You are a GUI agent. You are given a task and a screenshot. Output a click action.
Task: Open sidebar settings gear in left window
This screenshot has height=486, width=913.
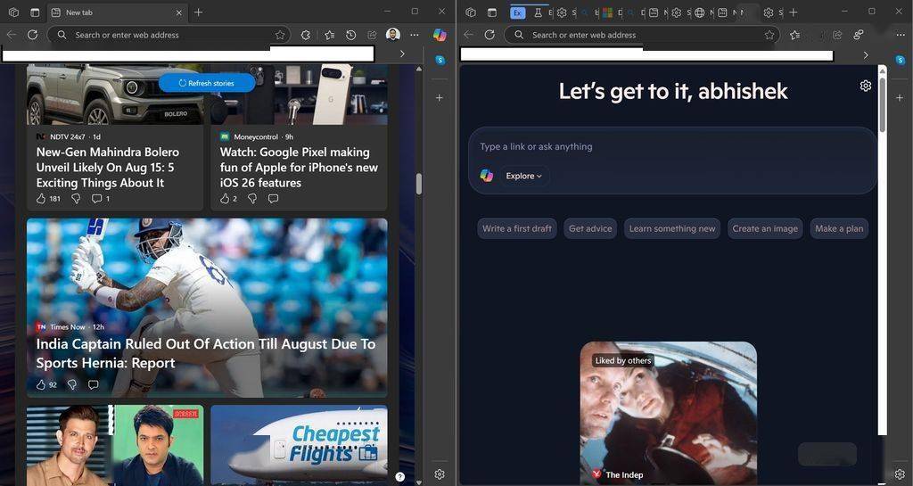440,474
